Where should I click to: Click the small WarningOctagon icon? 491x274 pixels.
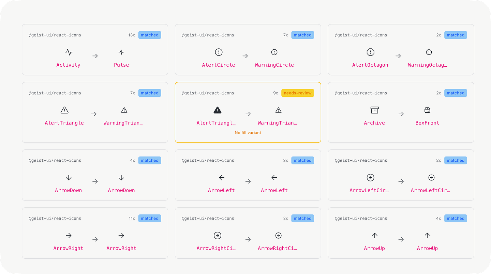point(429,52)
